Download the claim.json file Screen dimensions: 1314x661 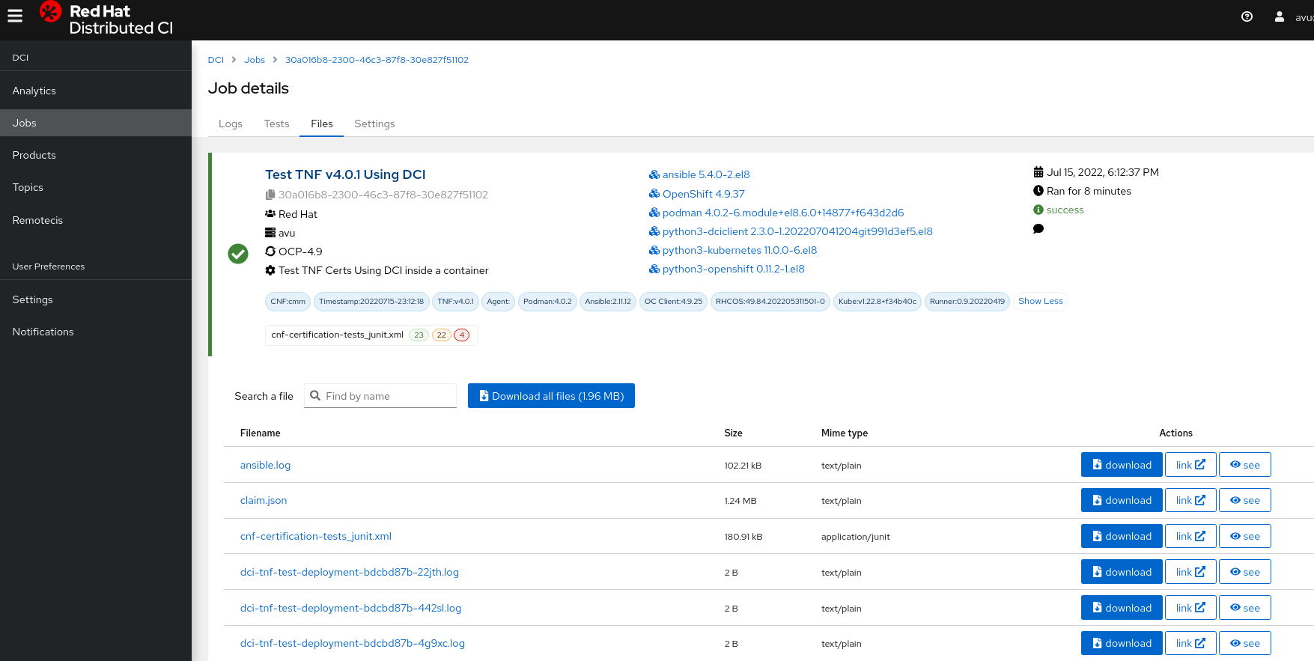[x=1122, y=500]
